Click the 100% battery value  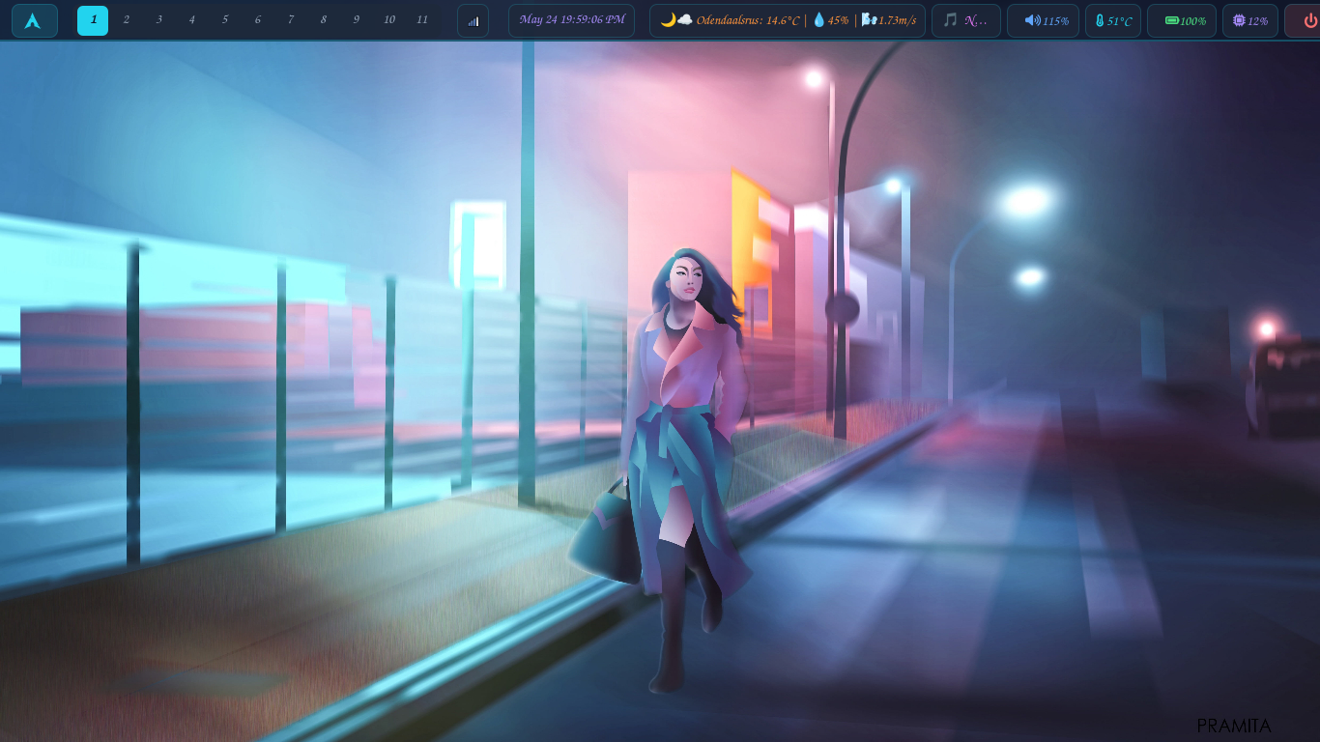1192,20
